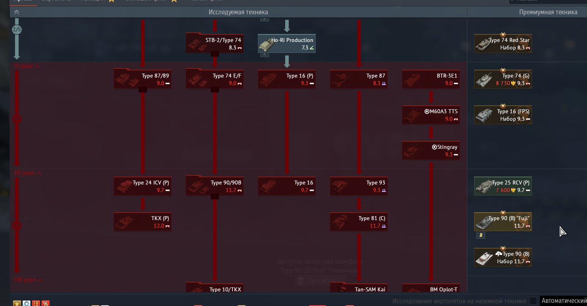This screenshot has width=587, height=306.
Task: Expand the group tab under Type 74 E/F
Action: (215, 90)
